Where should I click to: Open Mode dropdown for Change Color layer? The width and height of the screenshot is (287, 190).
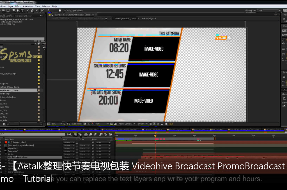69,142
